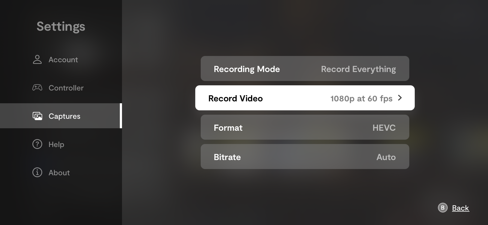Screen dimensions: 488x225
Task: Expand the Record Video chevron arrow
Action: (x=400, y=98)
